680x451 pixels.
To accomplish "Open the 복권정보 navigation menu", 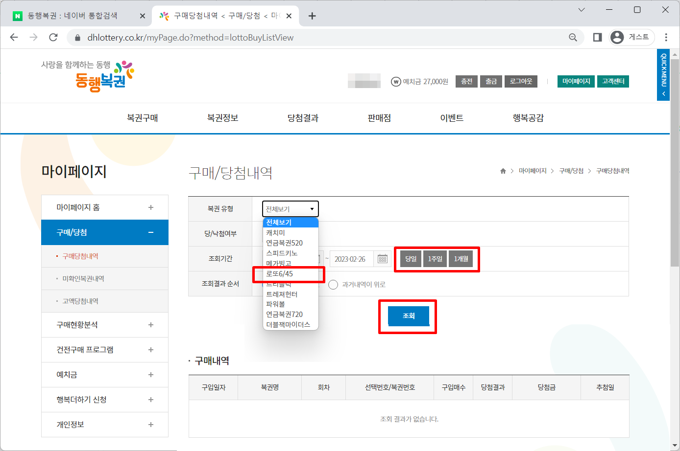I will click(x=223, y=118).
